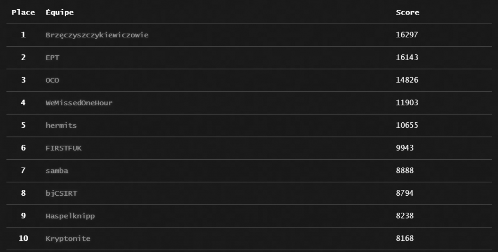Image resolution: width=498 pixels, height=252 pixels.
Task: Select the Kryptonite team name
Action: pos(68,238)
